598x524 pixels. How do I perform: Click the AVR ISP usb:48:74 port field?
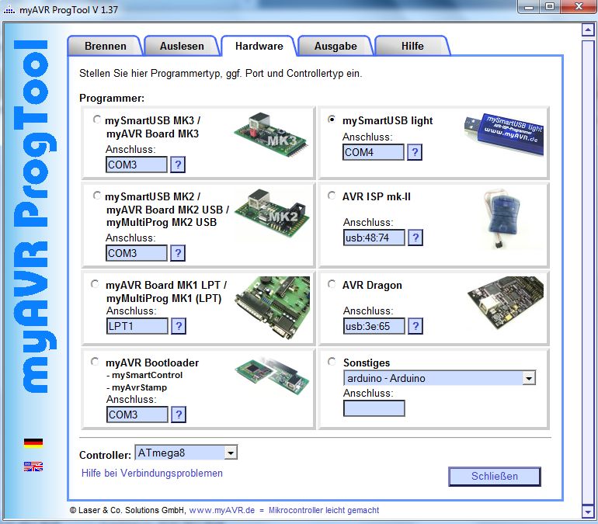[374, 238]
